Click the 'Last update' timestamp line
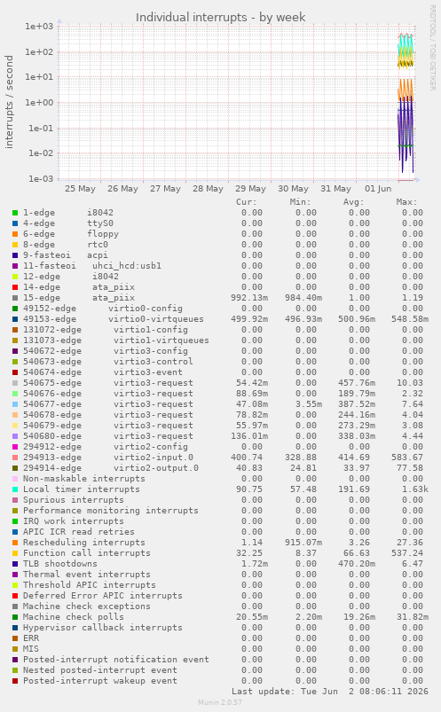The height and width of the screenshot is (712, 441). click(330, 692)
